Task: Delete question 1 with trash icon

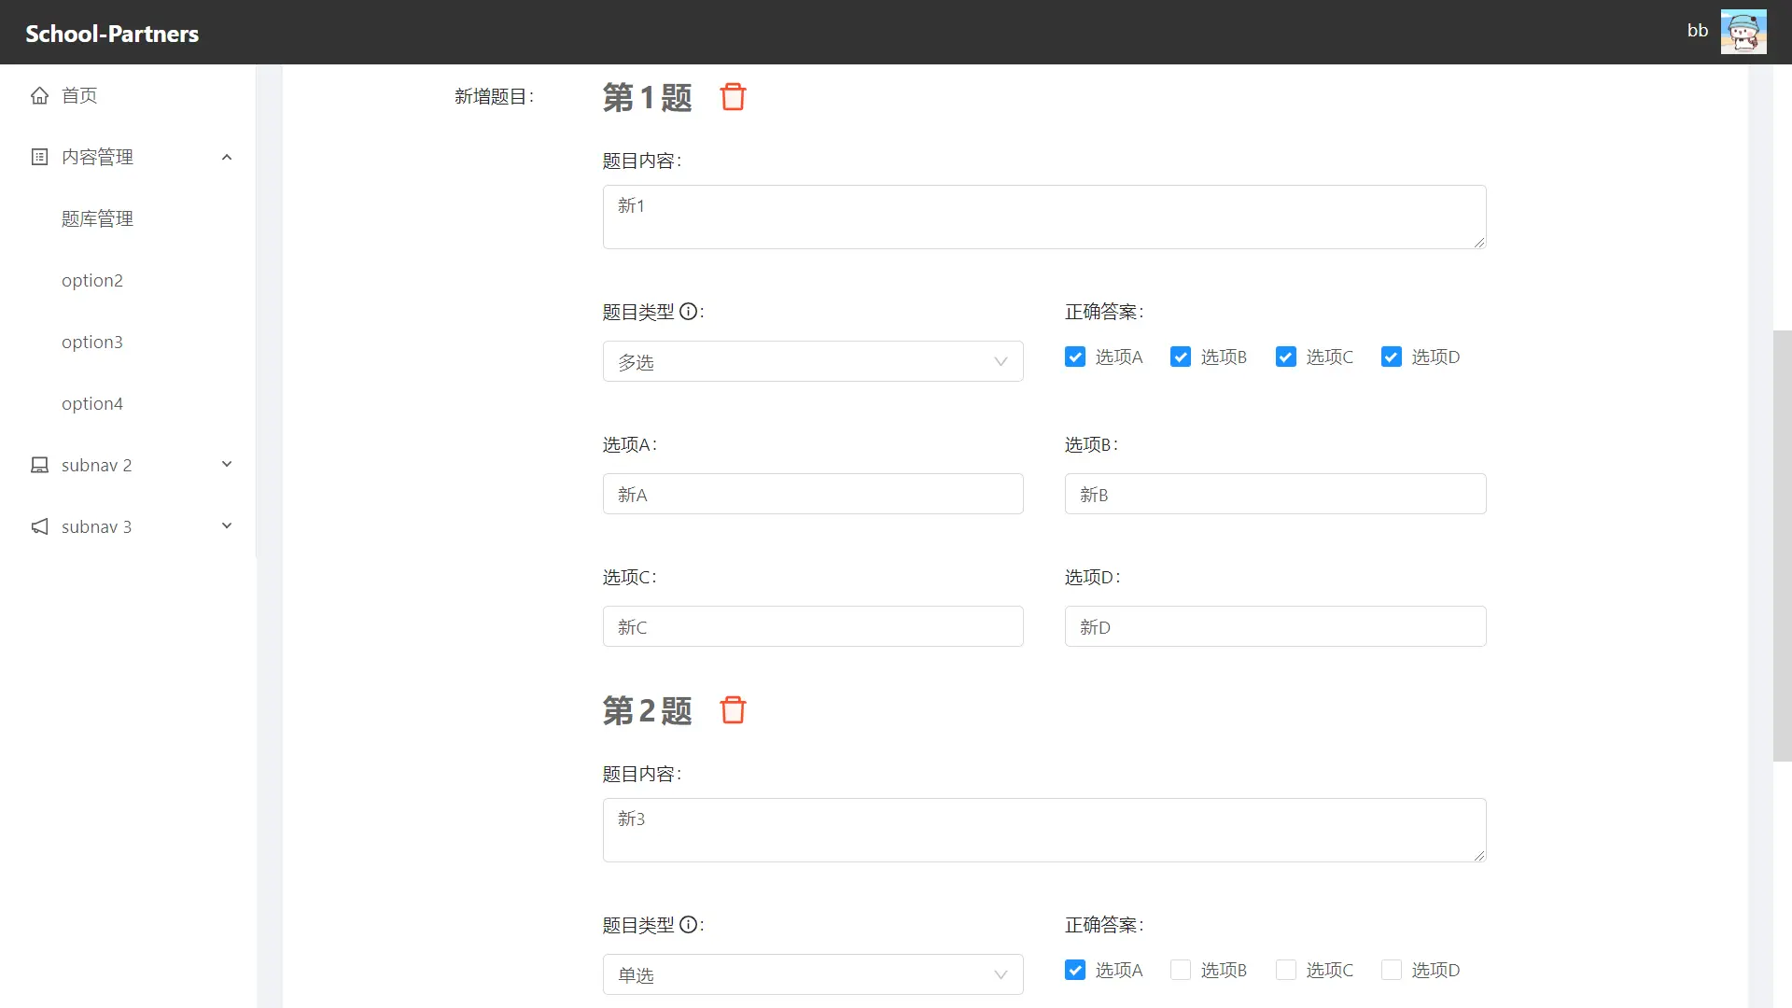Action: [733, 97]
